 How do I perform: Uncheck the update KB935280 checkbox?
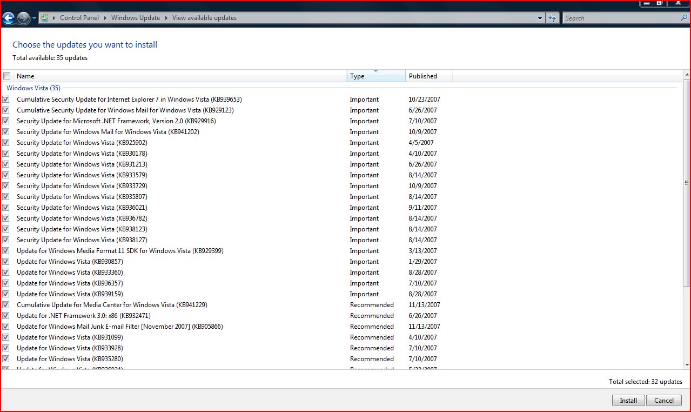(x=6, y=359)
